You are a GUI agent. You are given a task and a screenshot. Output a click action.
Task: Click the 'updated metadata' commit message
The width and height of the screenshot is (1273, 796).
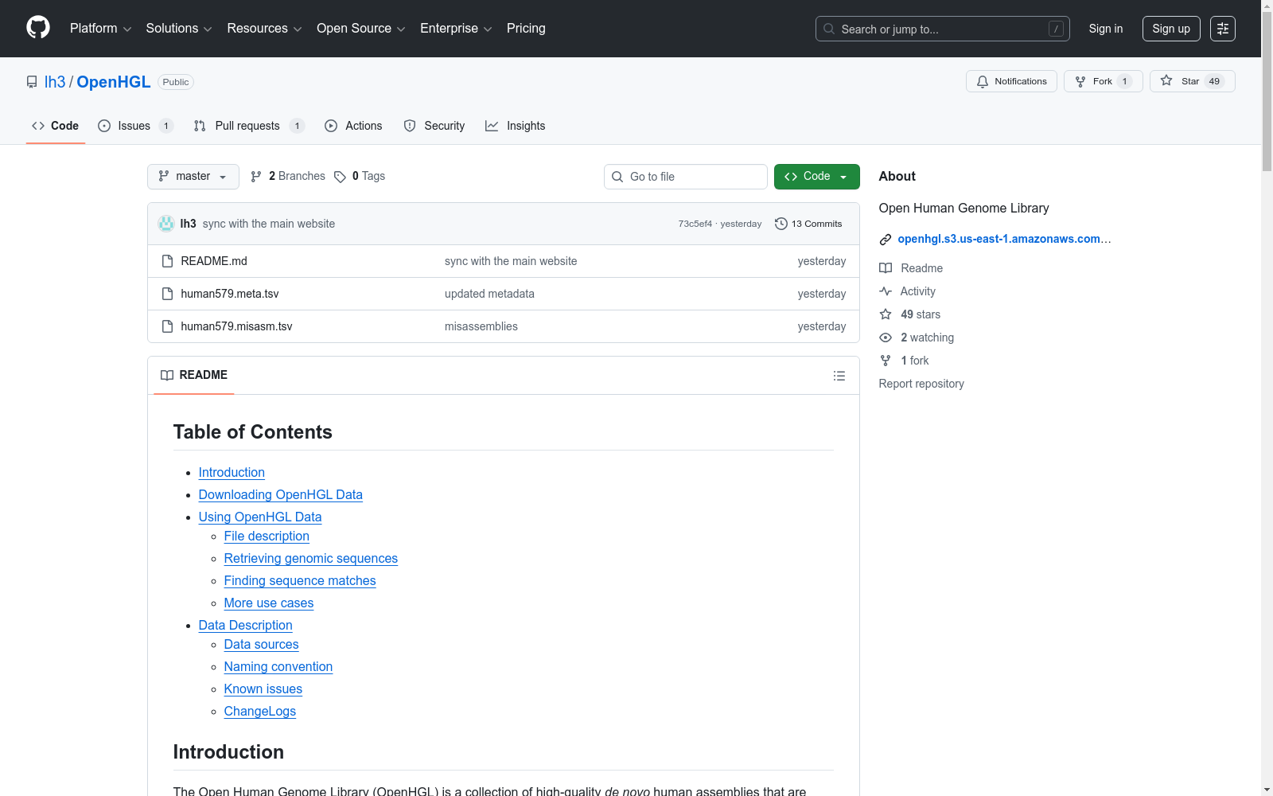(489, 294)
